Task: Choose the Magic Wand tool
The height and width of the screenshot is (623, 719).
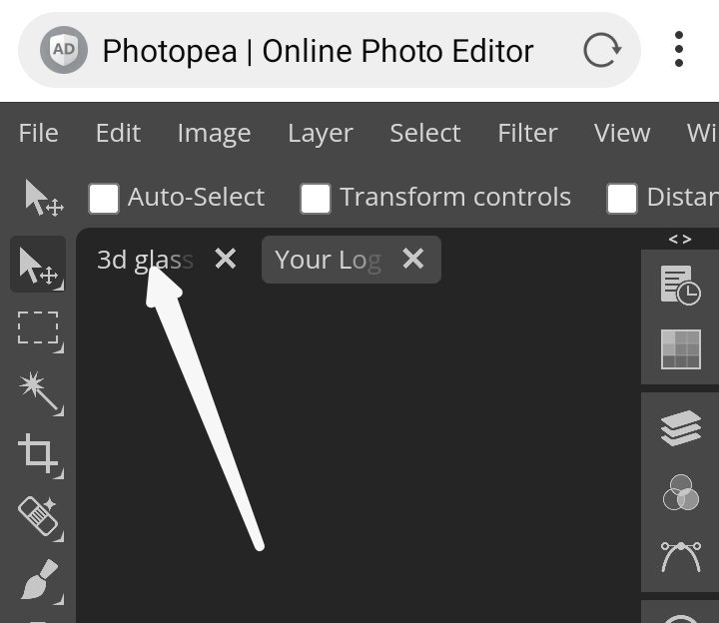Action: point(39,391)
